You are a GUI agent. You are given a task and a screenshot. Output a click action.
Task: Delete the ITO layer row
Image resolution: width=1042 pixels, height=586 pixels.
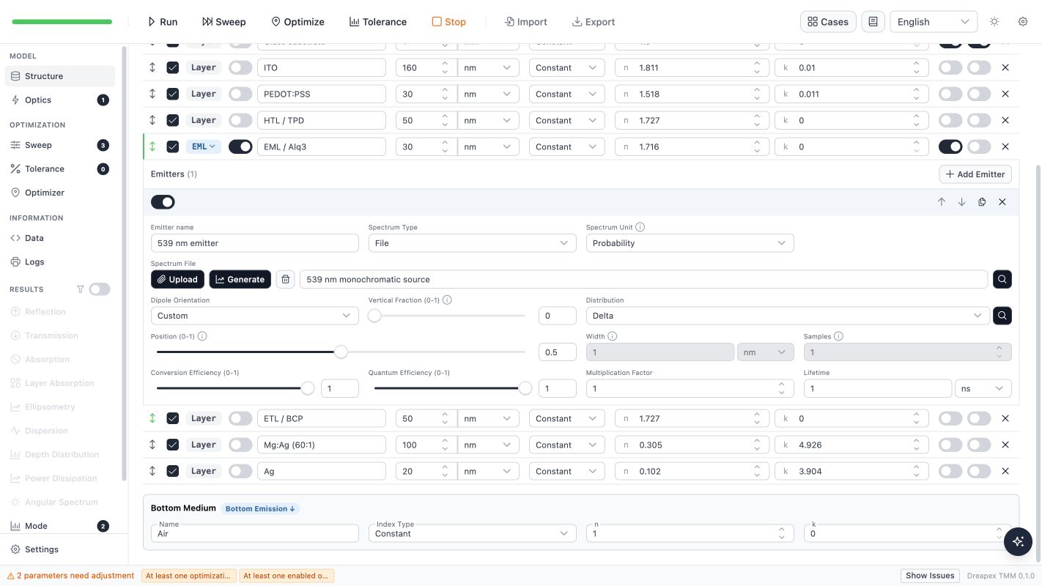[x=1005, y=67]
